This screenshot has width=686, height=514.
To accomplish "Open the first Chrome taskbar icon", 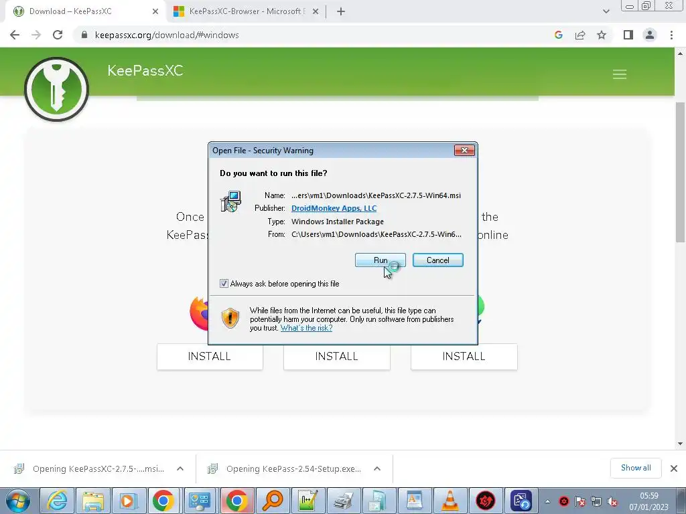I will 163,501.
